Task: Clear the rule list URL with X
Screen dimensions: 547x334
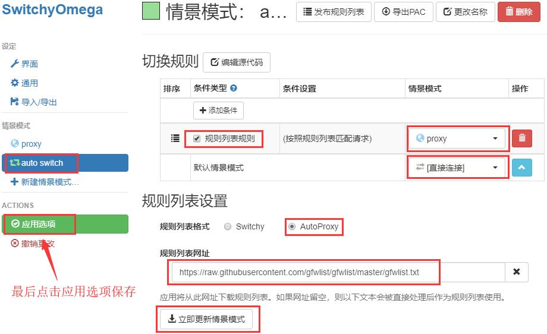Action: coord(516,272)
